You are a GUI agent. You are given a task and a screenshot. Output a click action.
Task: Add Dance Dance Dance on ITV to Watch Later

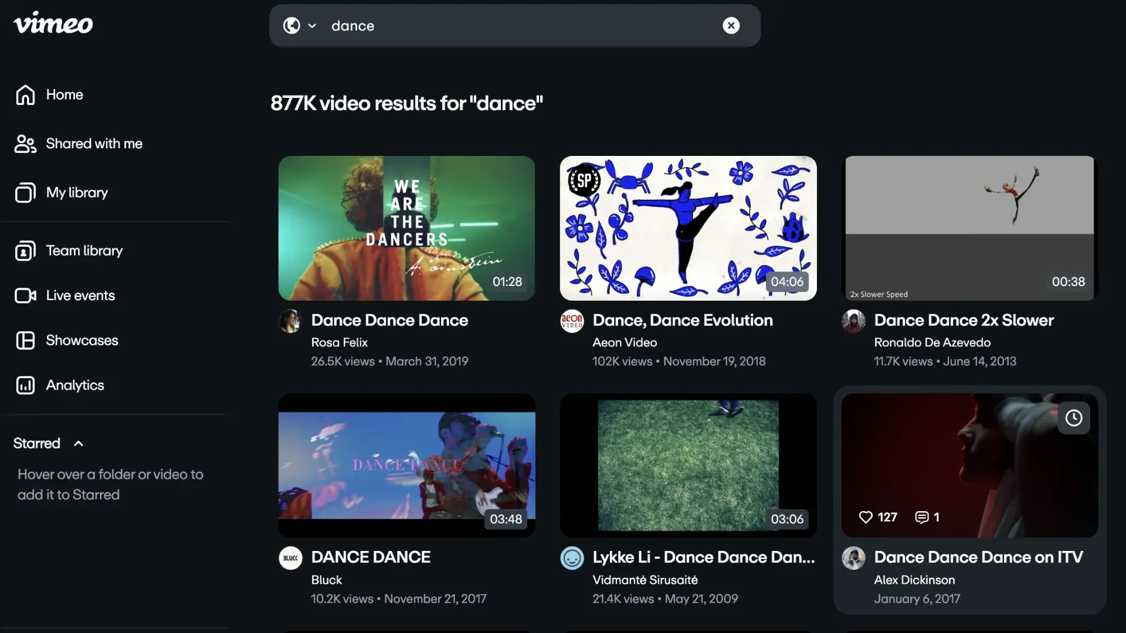1073,418
